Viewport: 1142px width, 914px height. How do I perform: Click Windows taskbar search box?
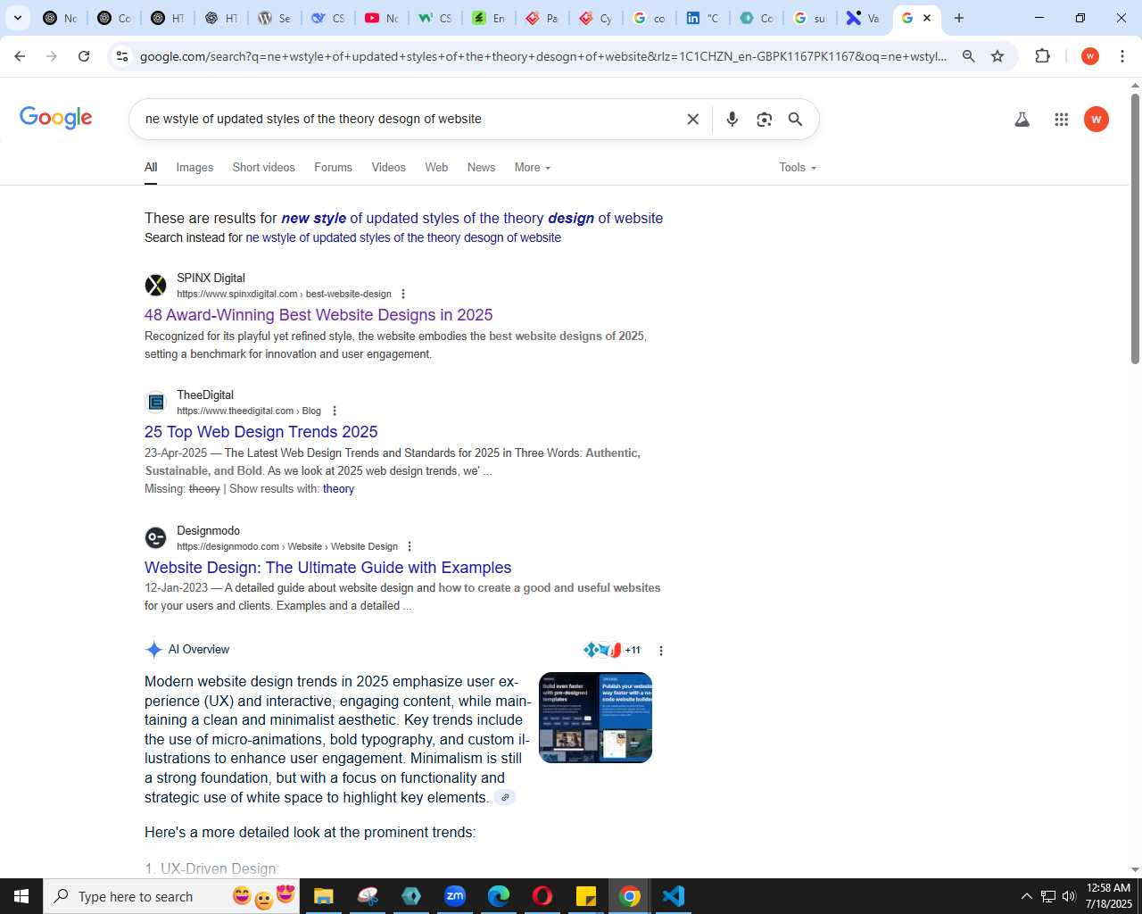pos(171,896)
